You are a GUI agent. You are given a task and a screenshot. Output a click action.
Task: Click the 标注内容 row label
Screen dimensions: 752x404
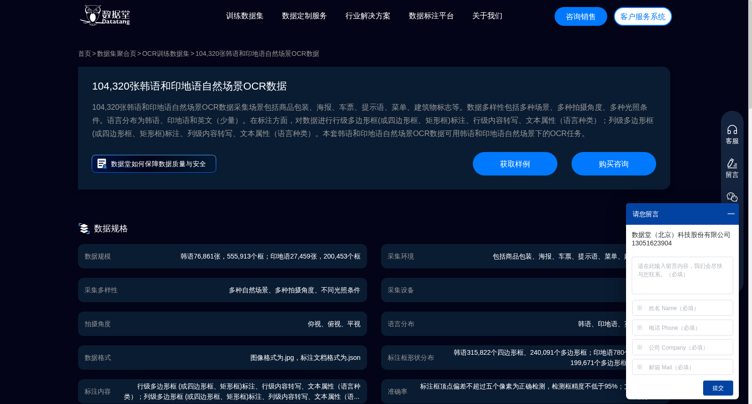pyautogui.click(x=98, y=391)
